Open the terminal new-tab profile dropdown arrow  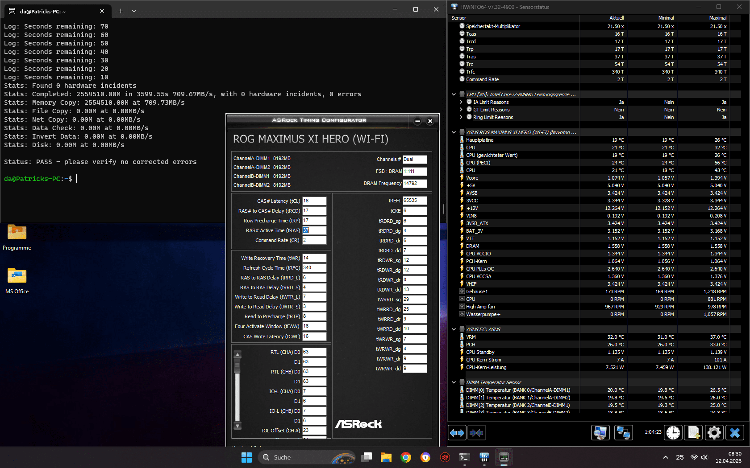point(134,11)
